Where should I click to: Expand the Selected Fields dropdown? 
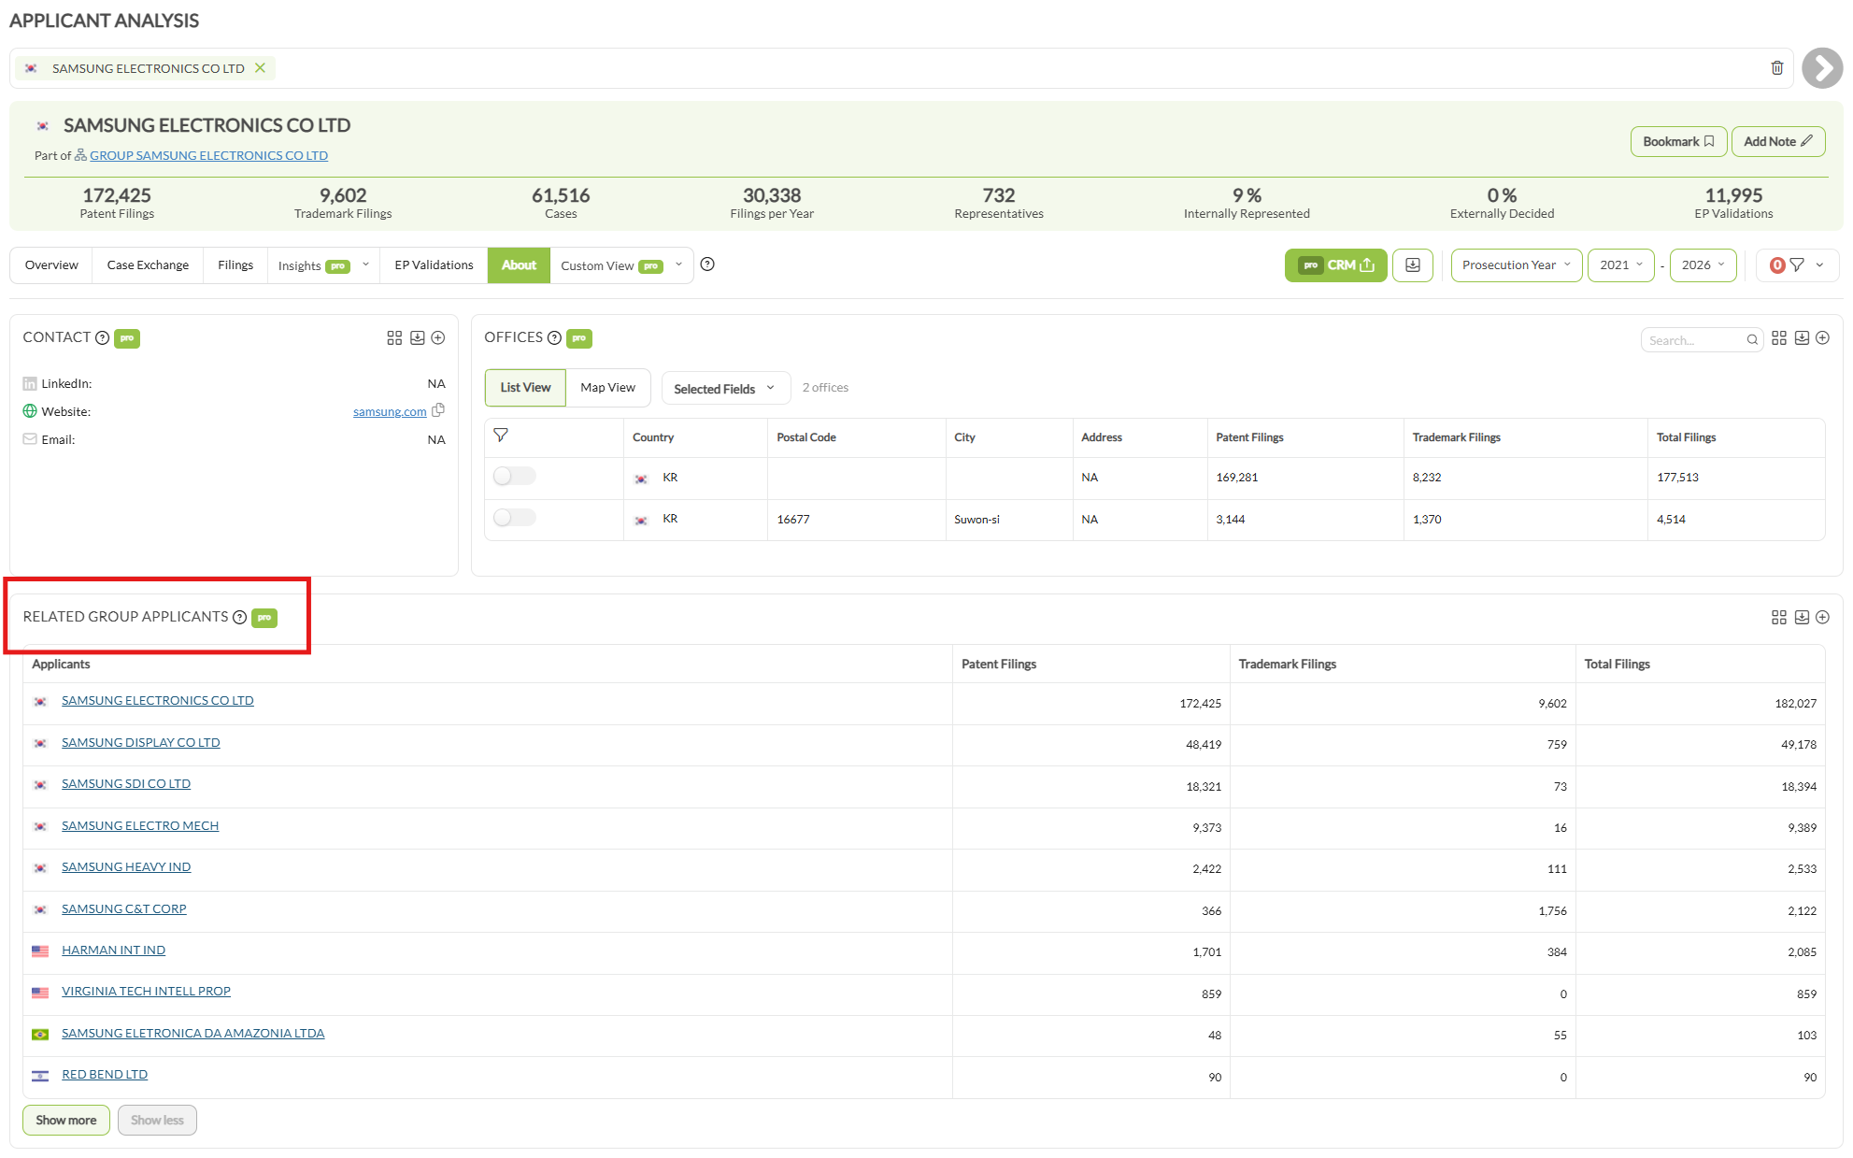[725, 389]
